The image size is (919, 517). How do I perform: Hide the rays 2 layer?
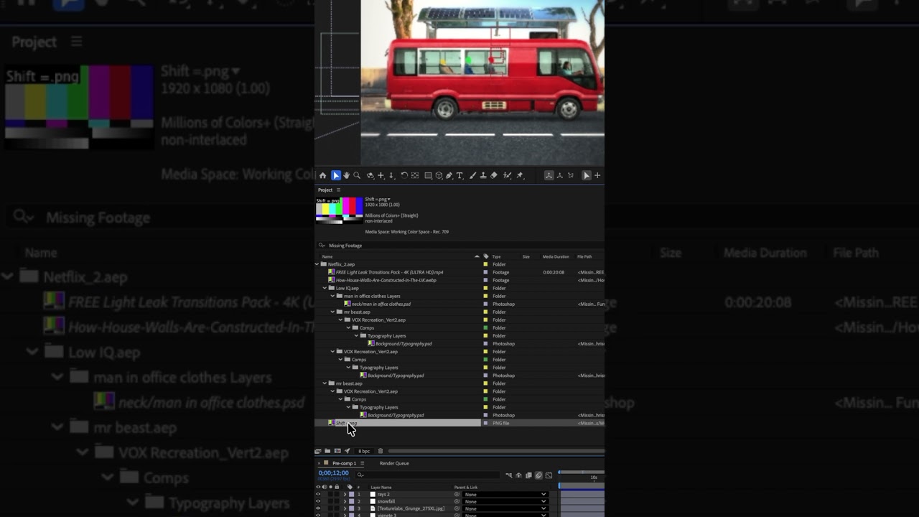pos(318,494)
